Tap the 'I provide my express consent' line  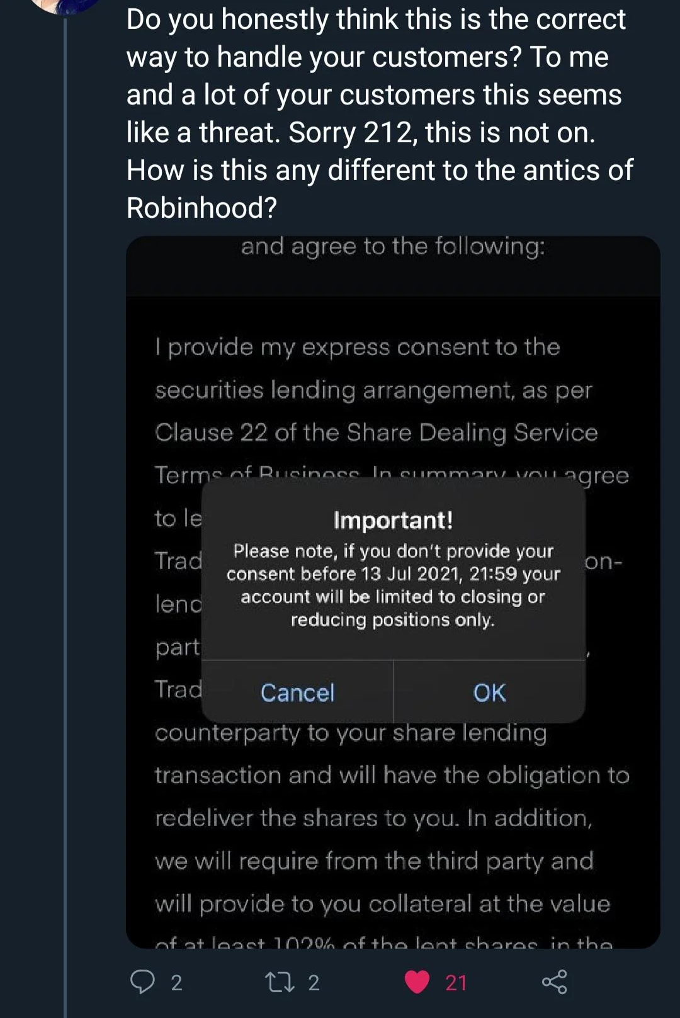pyautogui.click(x=357, y=347)
